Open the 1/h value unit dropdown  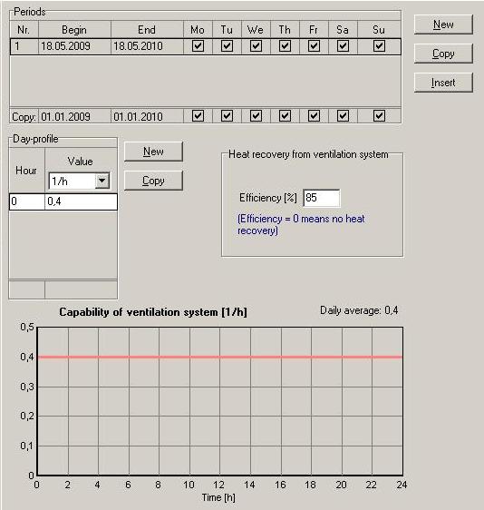(102, 181)
